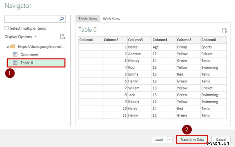Click the Age cell in Column4

click(x=164, y=47)
